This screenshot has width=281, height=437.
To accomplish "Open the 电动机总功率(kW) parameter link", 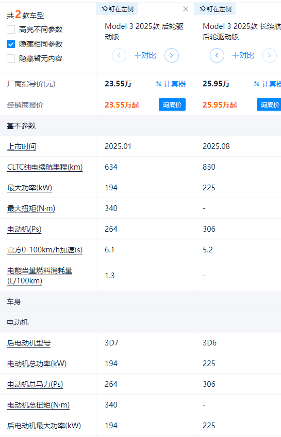I will 37,364.
